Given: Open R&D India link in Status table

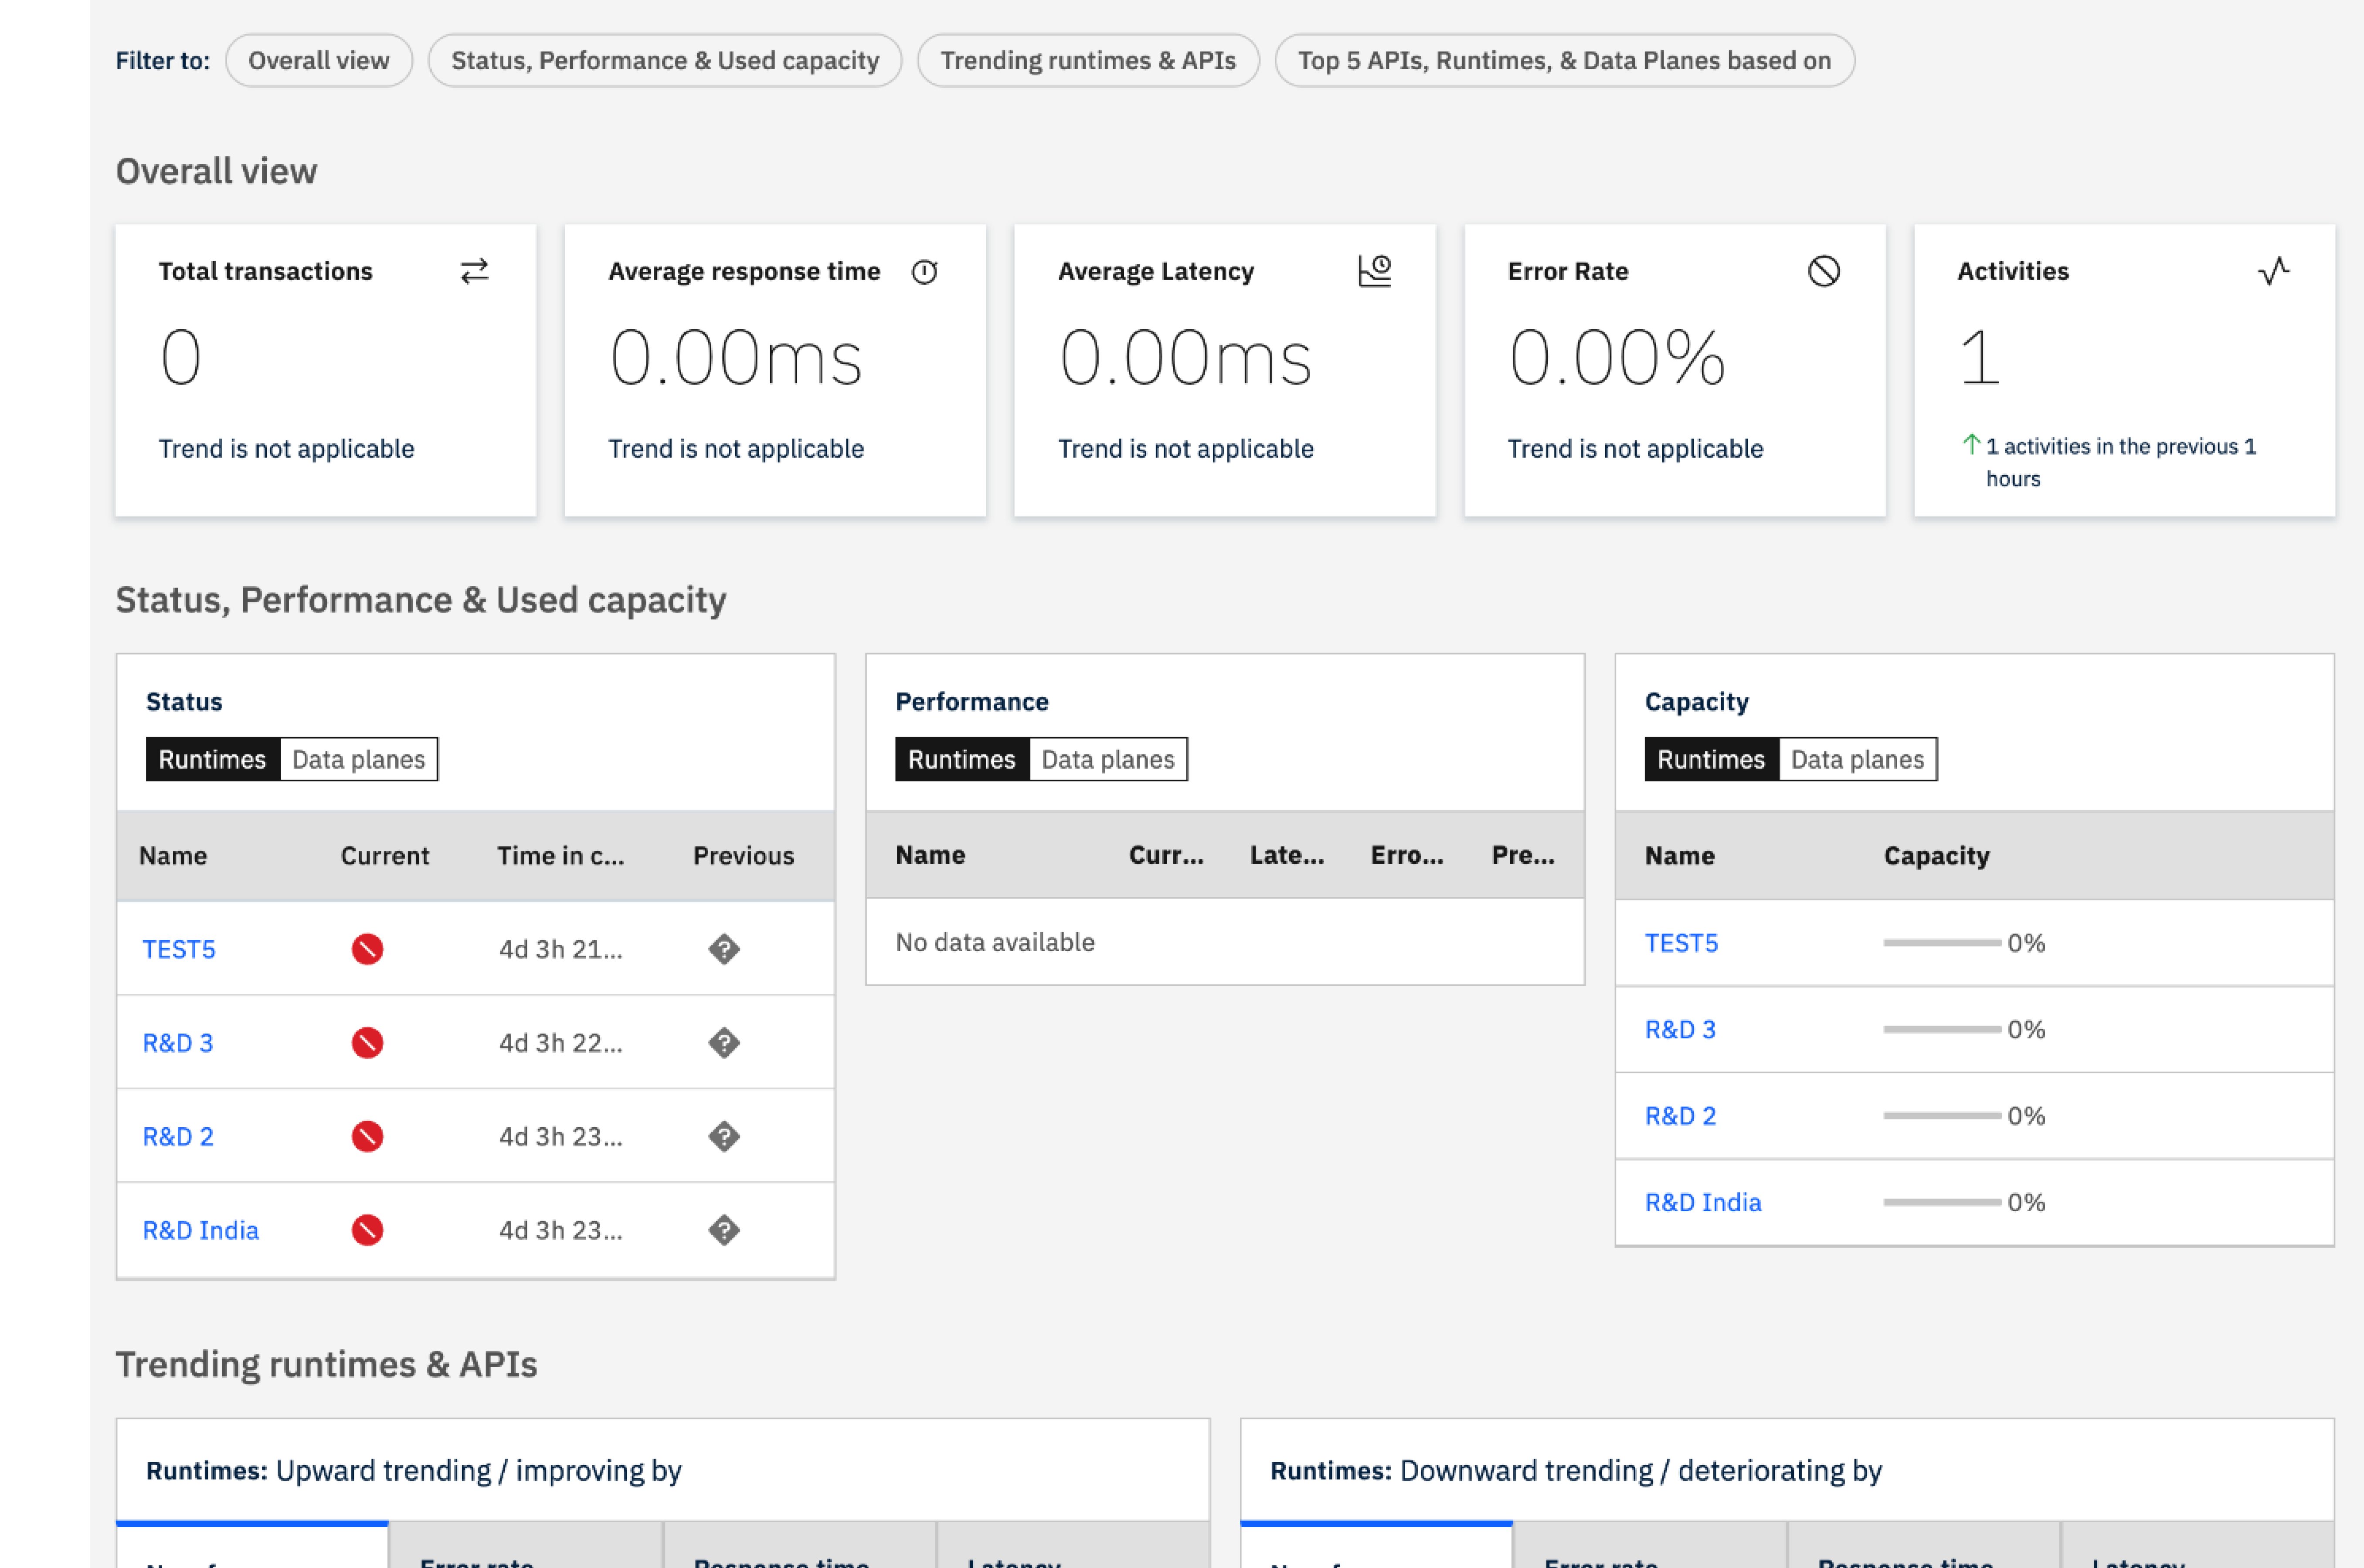Looking at the screenshot, I should pyautogui.click(x=201, y=1230).
